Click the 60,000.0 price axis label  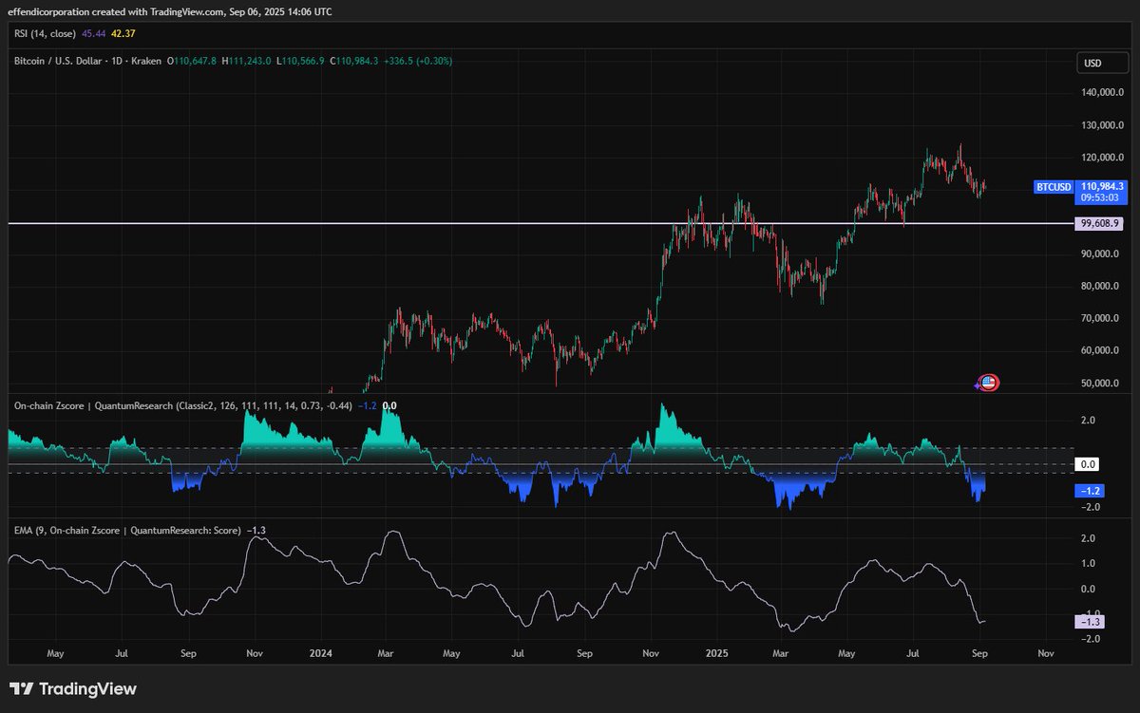pos(1101,351)
